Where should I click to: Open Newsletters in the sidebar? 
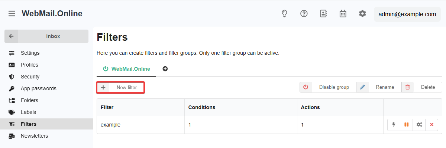tap(34, 136)
